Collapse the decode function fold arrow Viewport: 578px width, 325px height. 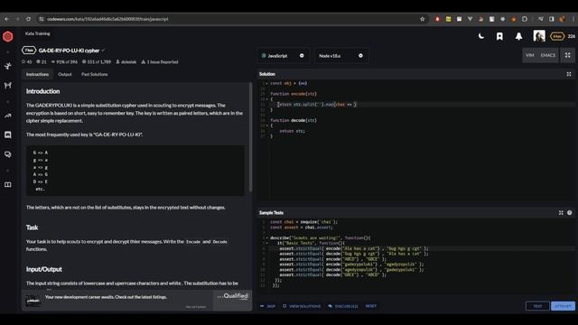tap(267, 125)
